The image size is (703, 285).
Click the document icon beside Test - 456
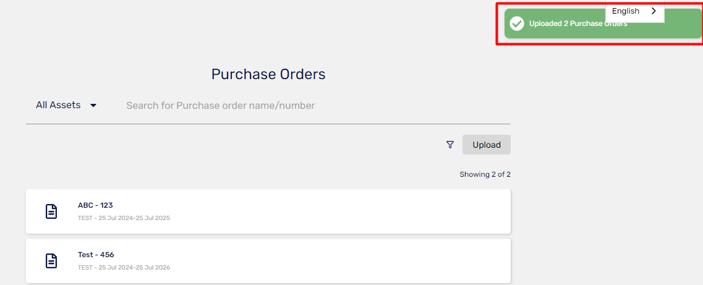pos(51,261)
